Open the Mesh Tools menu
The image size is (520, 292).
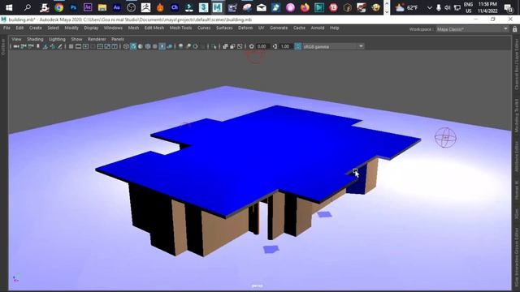click(x=180, y=28)
